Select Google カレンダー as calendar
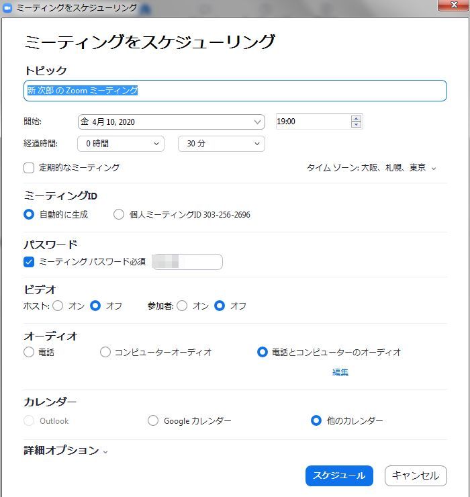This screenshot has width=470, height=497. (153, 420)
